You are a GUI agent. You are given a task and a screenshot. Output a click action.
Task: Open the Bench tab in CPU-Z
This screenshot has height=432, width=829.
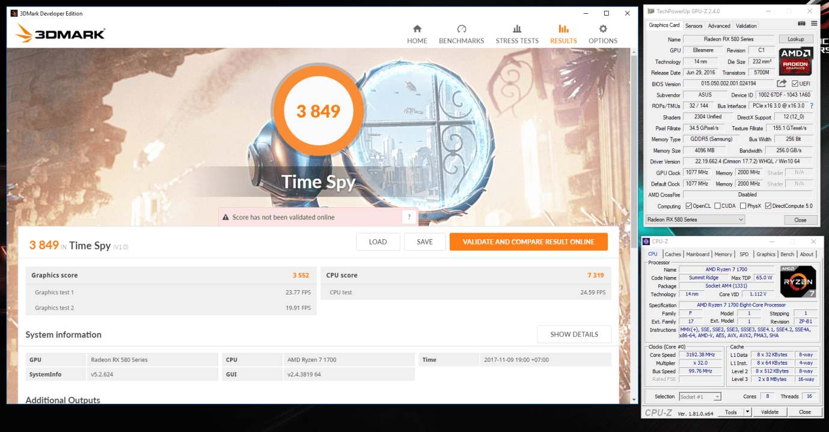pos(788,254)
